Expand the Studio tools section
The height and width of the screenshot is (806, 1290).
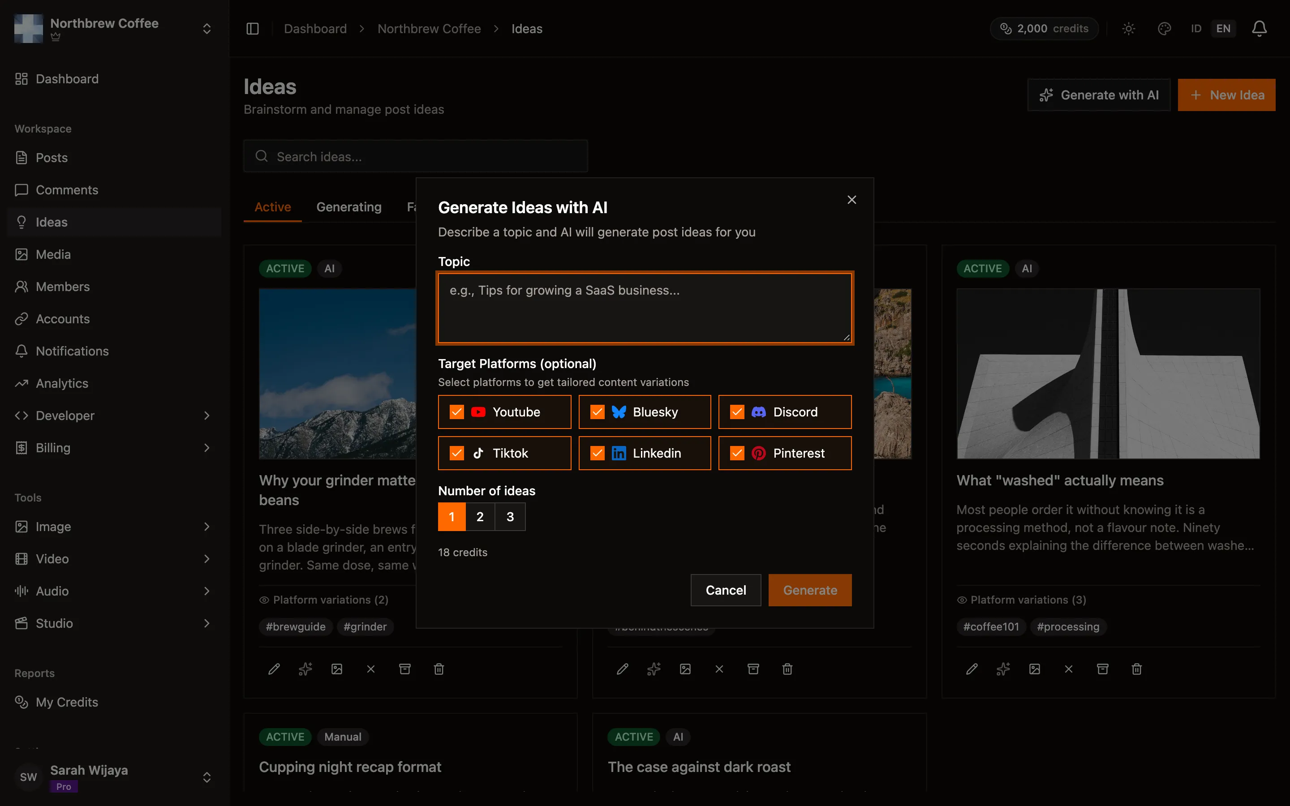tap(115, 623)
